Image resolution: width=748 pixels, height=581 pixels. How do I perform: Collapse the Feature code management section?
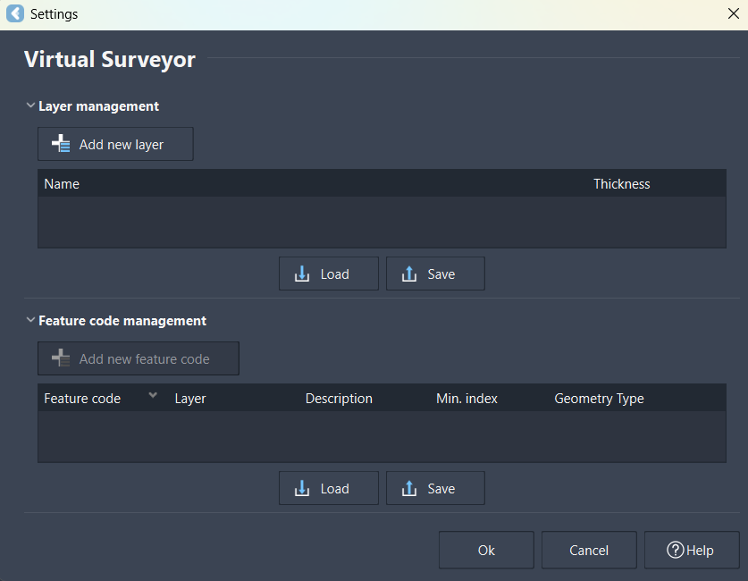pyautogui.click(x=30, y=320)
